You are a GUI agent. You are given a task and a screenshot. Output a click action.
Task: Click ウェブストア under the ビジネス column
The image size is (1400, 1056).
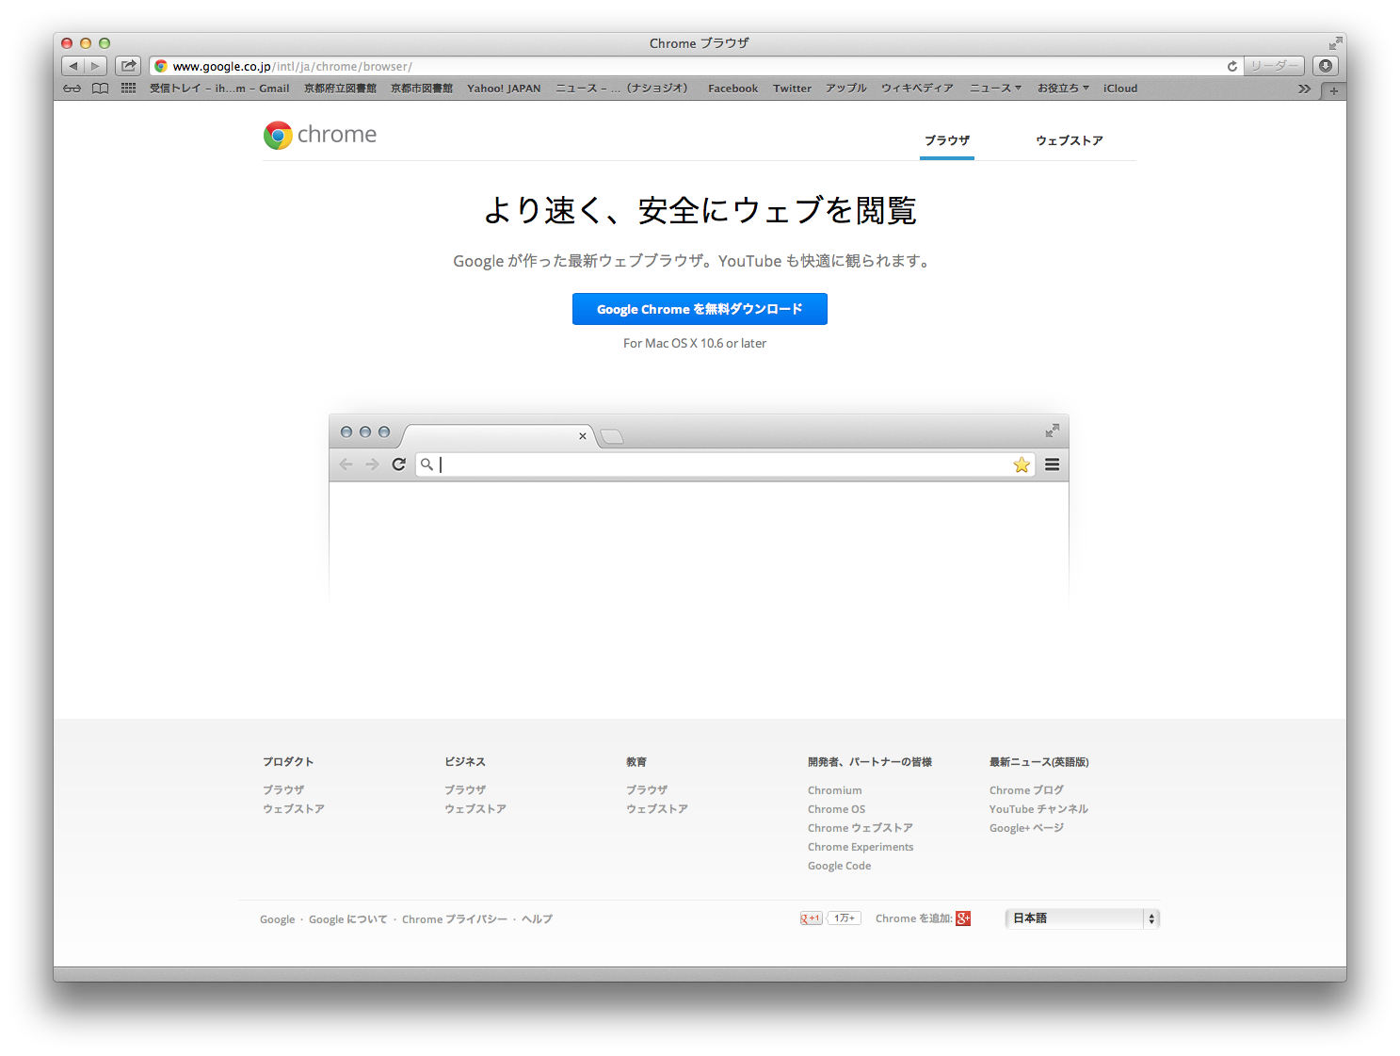pos(475,809)
